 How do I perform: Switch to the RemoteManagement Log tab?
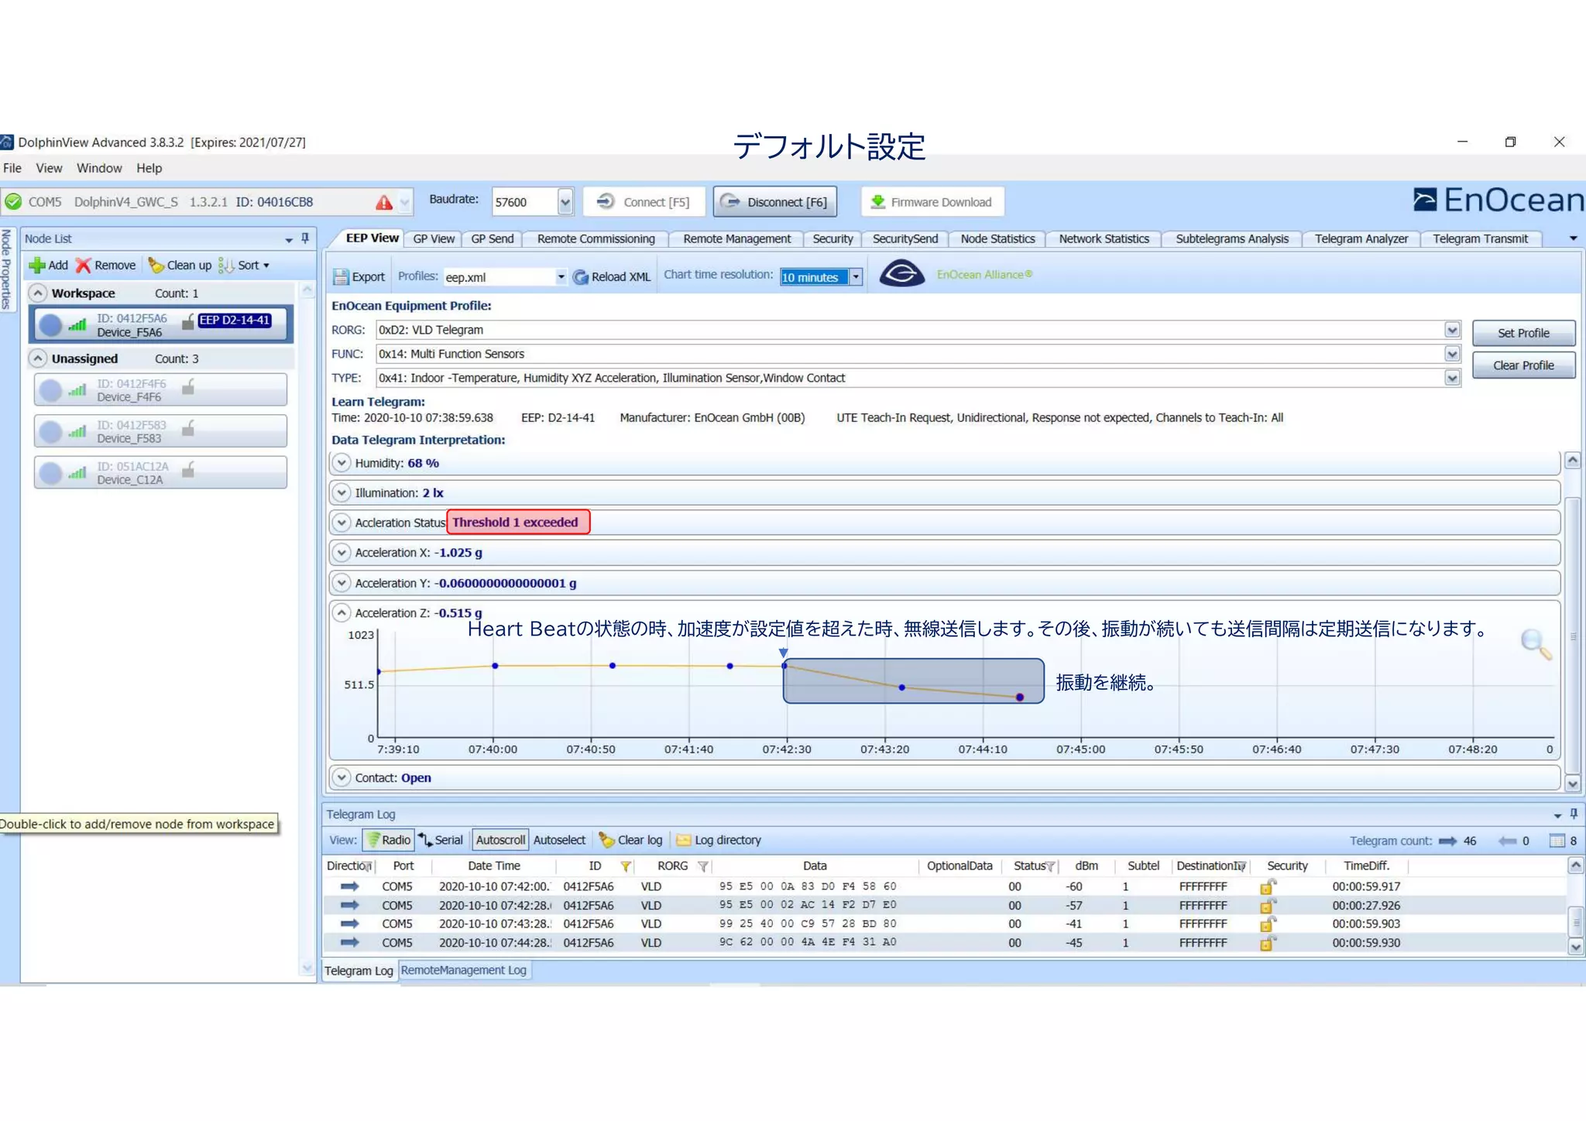click(463, 970)
